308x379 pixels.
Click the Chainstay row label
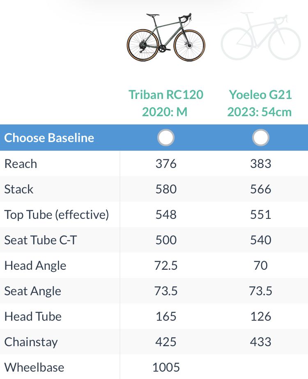31,342
